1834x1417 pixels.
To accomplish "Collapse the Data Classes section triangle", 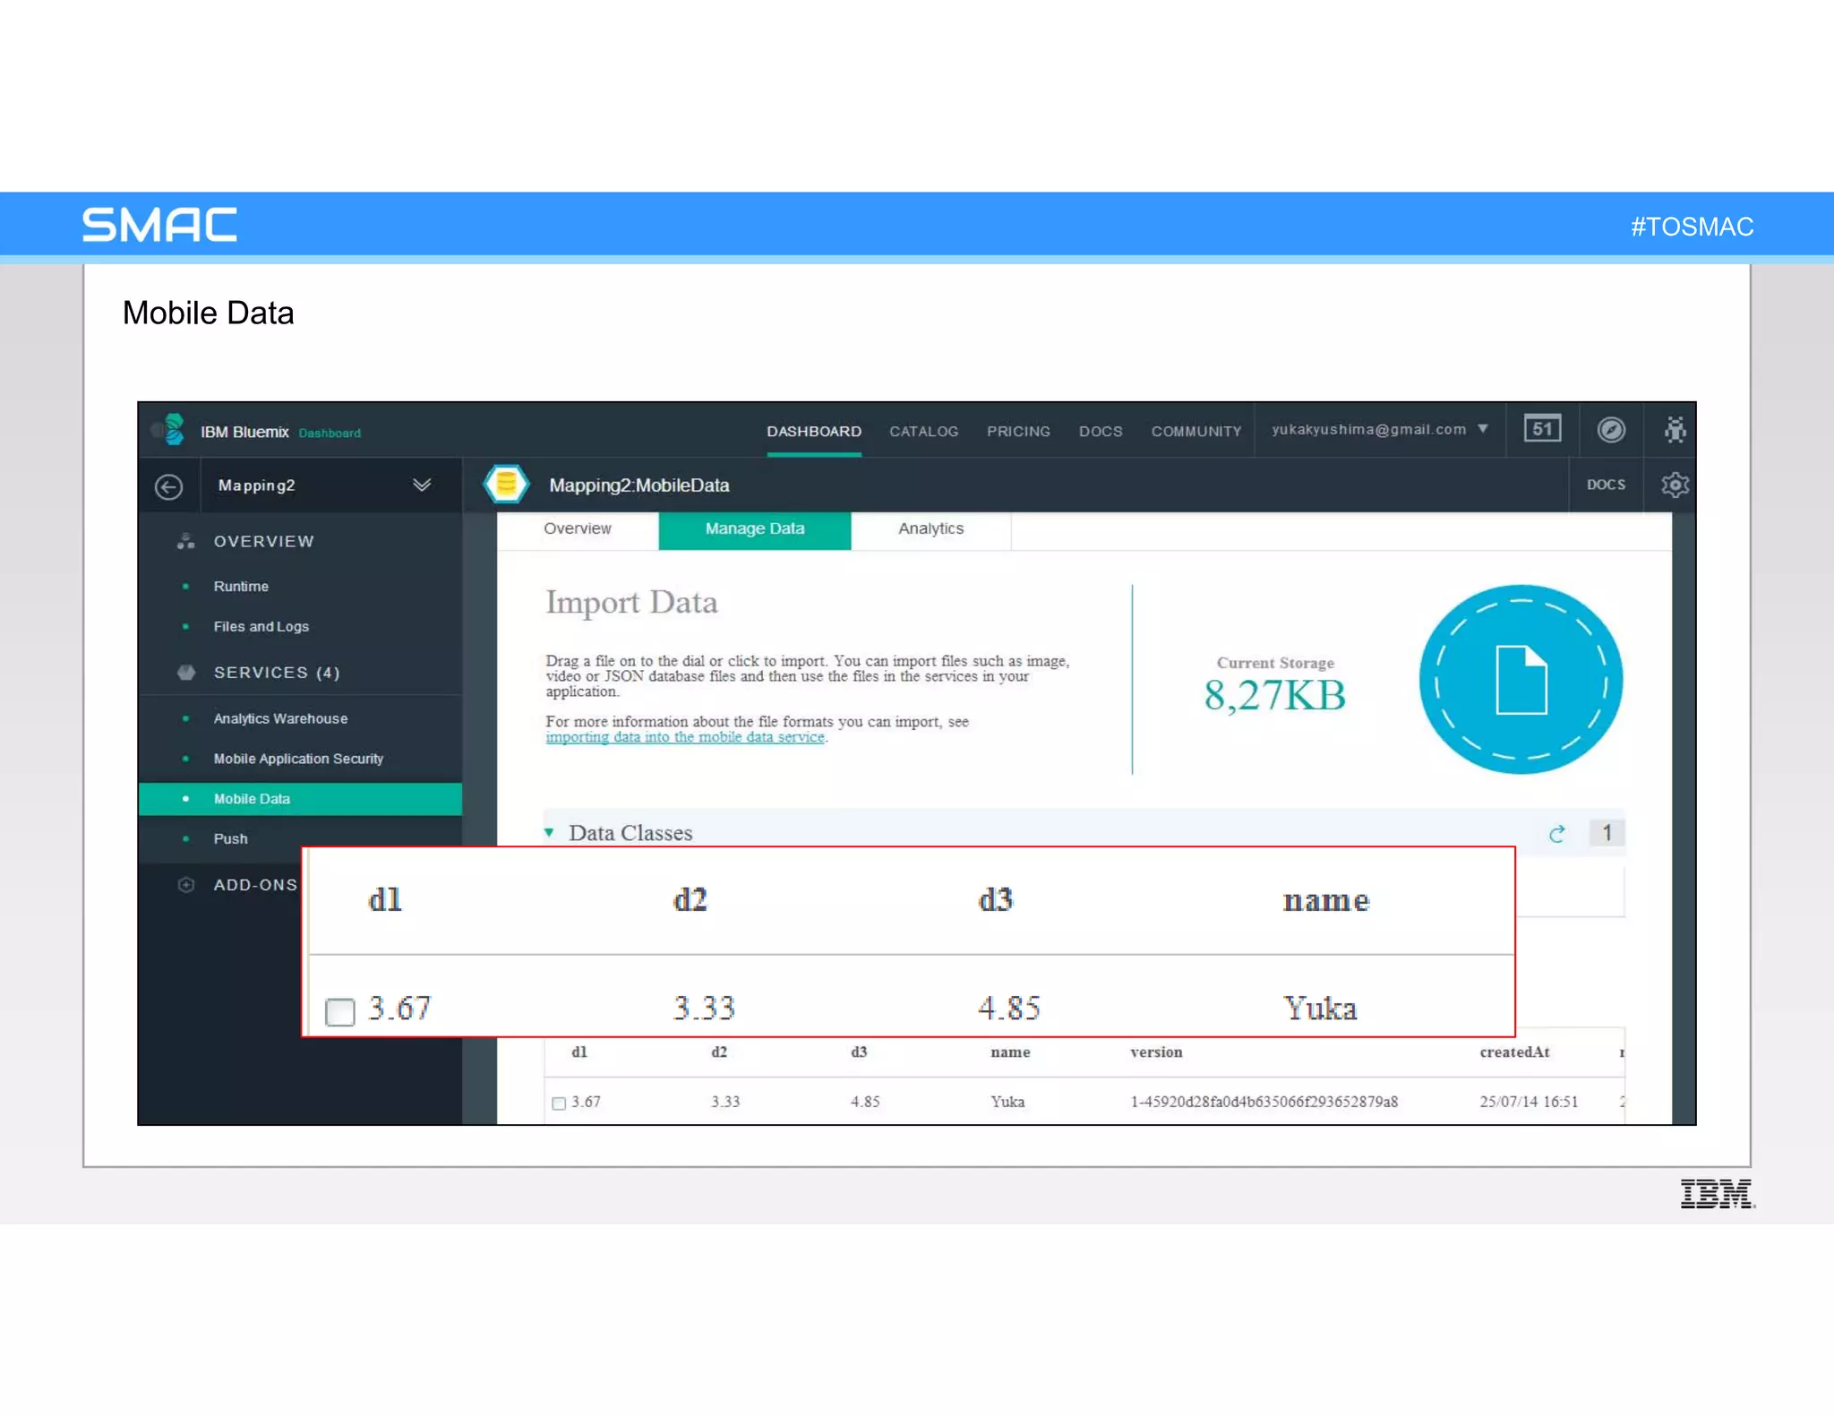I will (x=549, y=833).
